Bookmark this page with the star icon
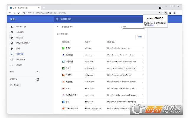 pyautogui.click(x=160, y=13)
